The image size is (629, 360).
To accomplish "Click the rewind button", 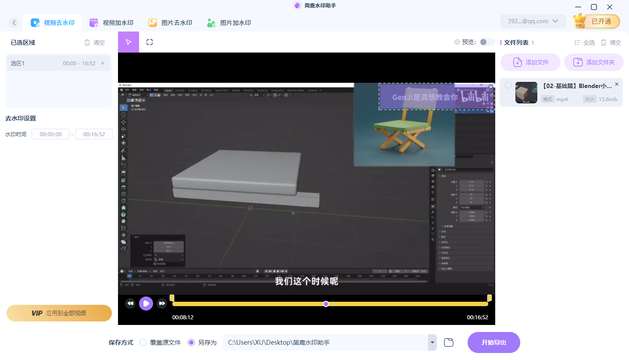I will tap(130, 303).
